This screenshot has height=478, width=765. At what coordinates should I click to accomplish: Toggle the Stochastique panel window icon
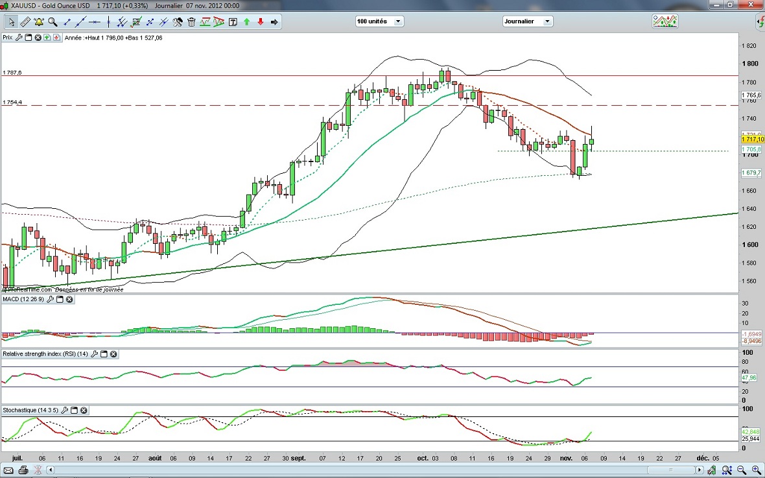pyautogui.click(x=74, y=411)
